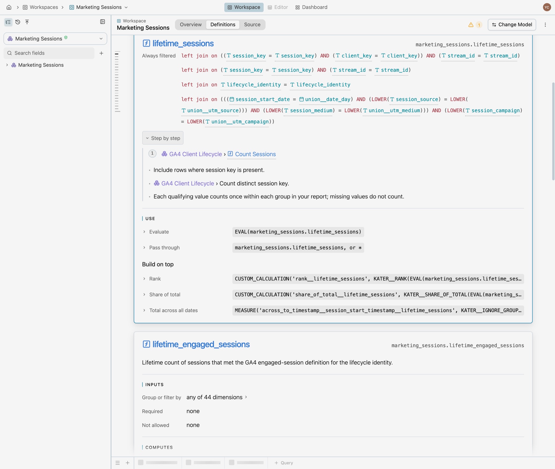The image size is (555, 469).
Task: Click the page's vertical scrollbar
Action: pyautogui.click(x=553, y=131)
